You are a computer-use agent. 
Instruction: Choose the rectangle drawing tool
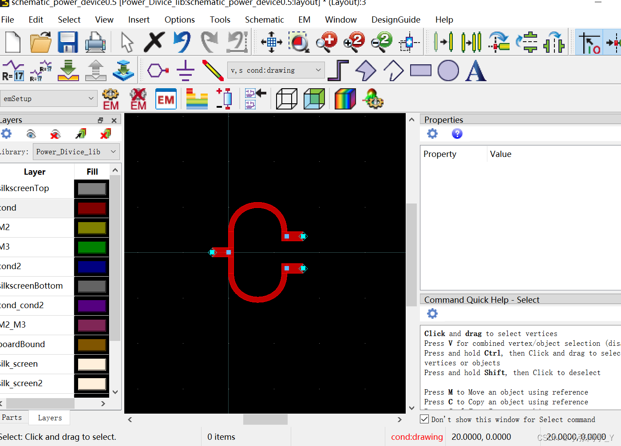[421, 70]
